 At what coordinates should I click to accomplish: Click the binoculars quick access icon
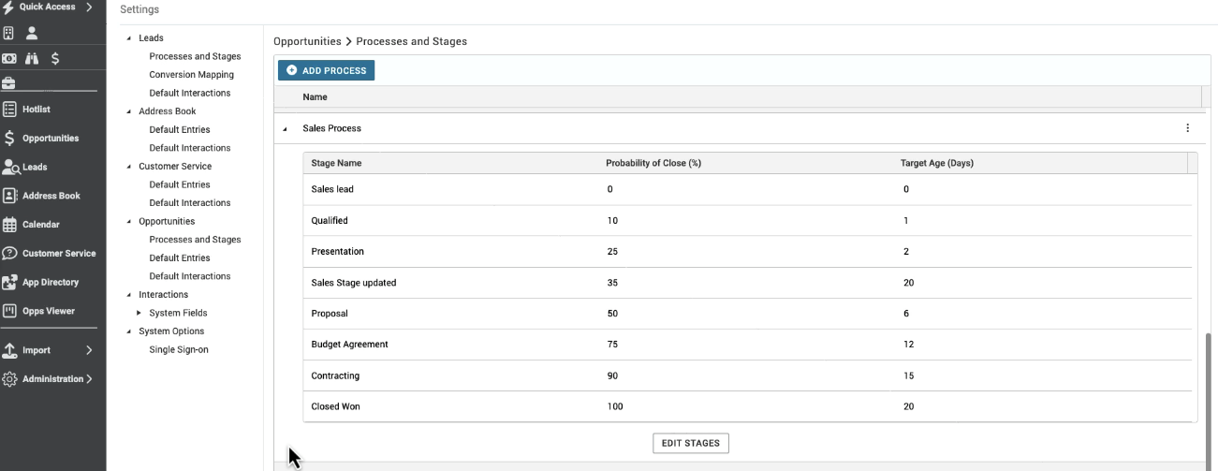[x=32, y=58]
